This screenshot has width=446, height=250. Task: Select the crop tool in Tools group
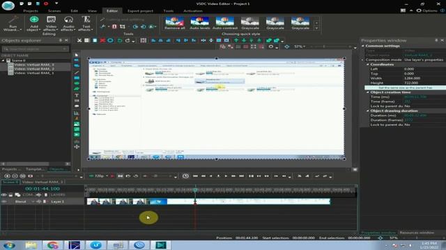coord(123,26)
